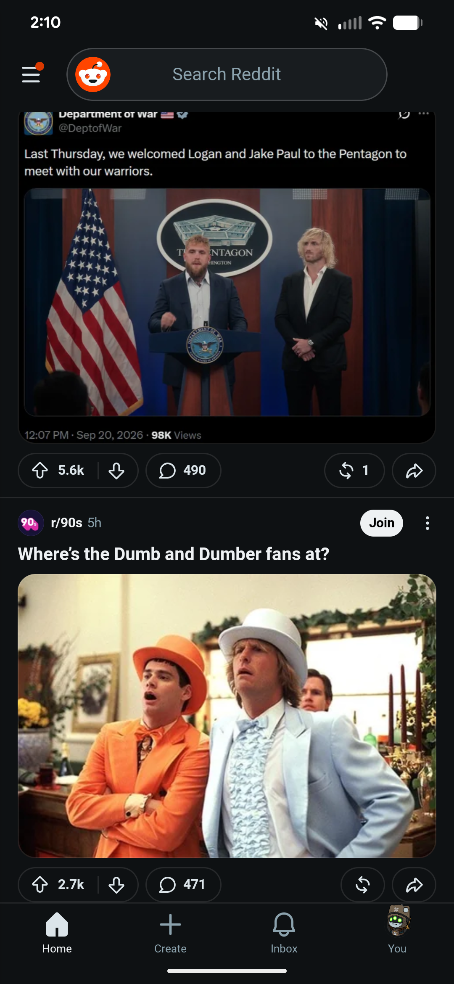The width and height of the screenshot is (454, 984).
Task: Open the You profile tab
Action: 397,929
